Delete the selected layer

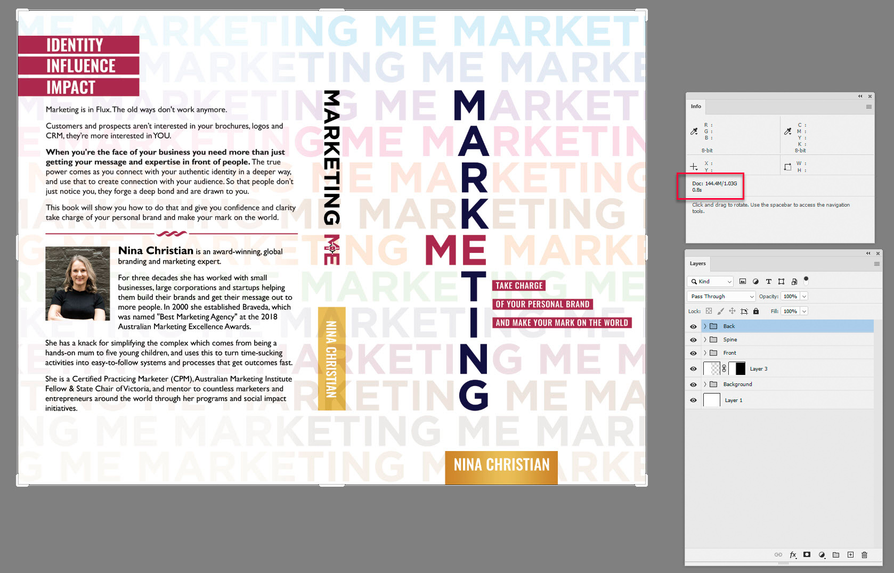pyautogui.click(x=864, y=554)
